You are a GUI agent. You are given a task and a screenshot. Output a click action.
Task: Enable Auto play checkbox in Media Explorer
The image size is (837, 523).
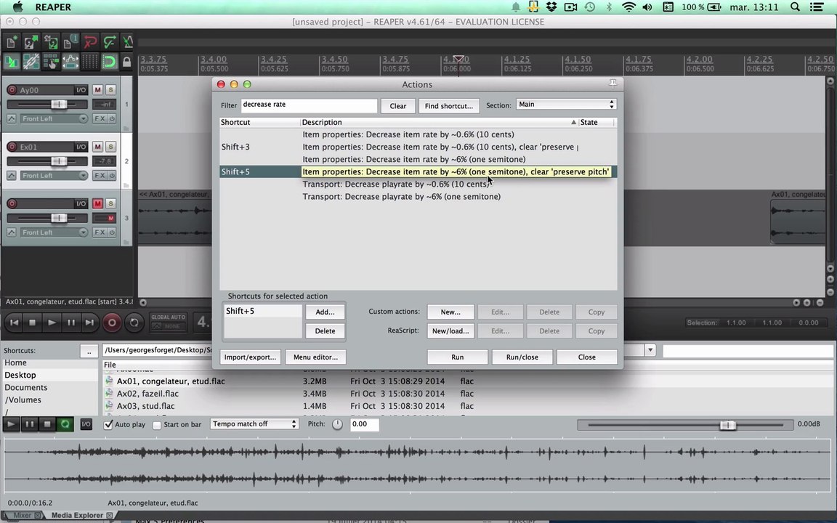(x=108, y=425)
